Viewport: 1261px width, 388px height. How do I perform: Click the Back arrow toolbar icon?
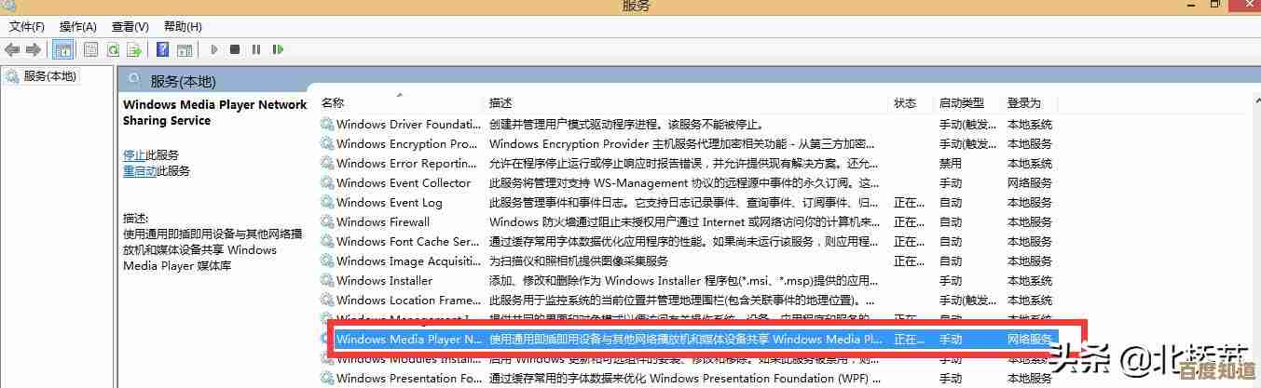click(12, 49)
